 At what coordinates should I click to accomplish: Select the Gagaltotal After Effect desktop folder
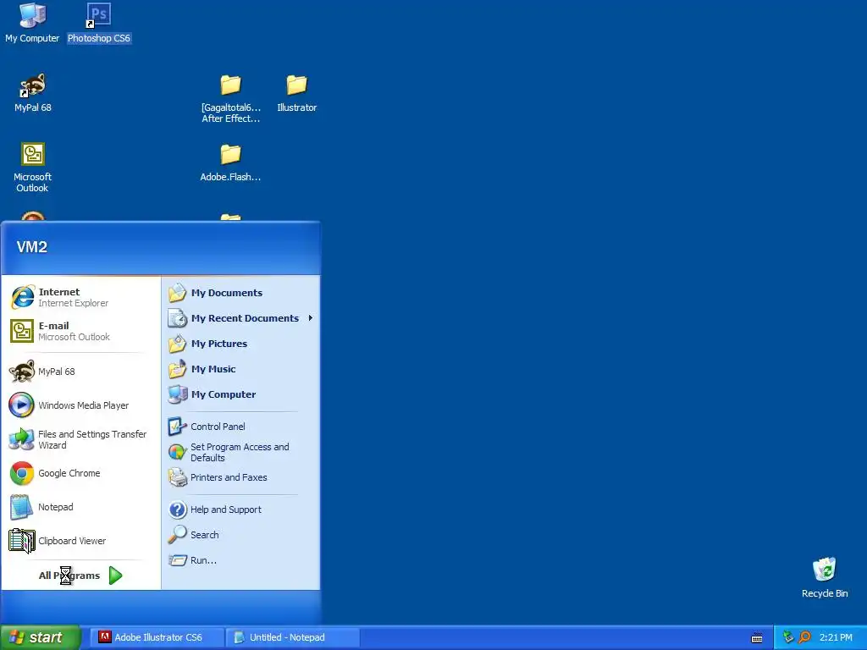(x=230, y=98)
